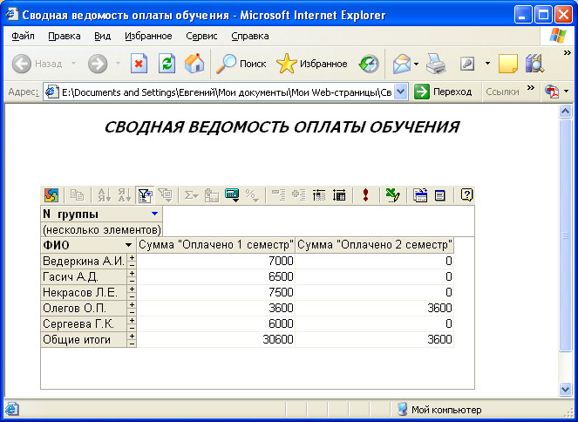Open the N группы filter dropdown arrow
The height and width of the screenshot is (422, 578).
click(x=155, y=214)
